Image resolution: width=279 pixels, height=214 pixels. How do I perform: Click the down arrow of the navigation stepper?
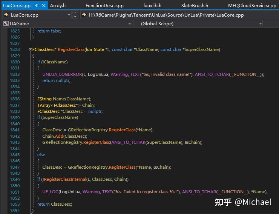coord(75,17)
